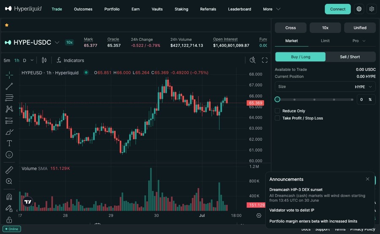
Task: Select the crosshair cursor tool
Action: (9, 75)
